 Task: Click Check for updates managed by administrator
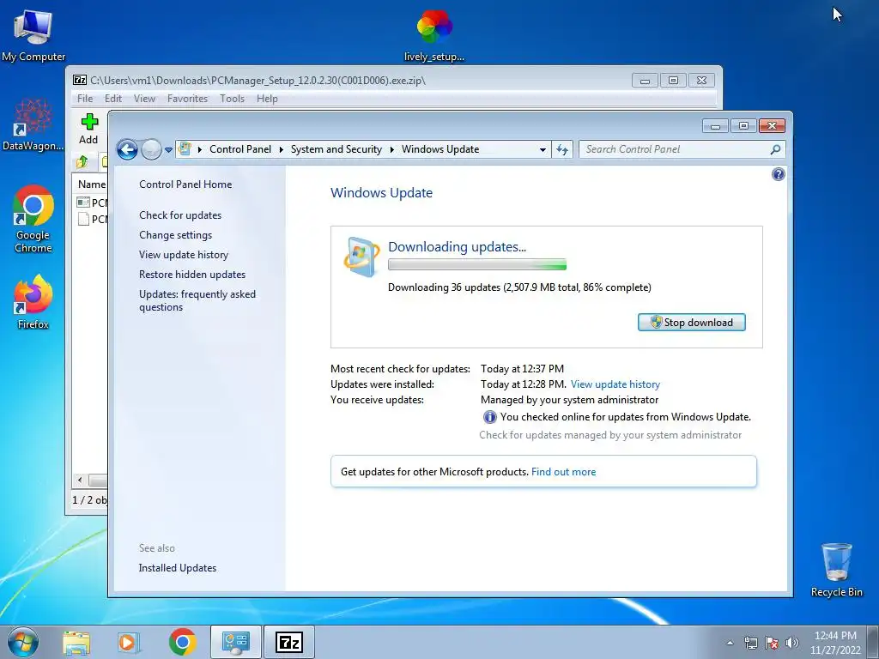tap(610, 435)
